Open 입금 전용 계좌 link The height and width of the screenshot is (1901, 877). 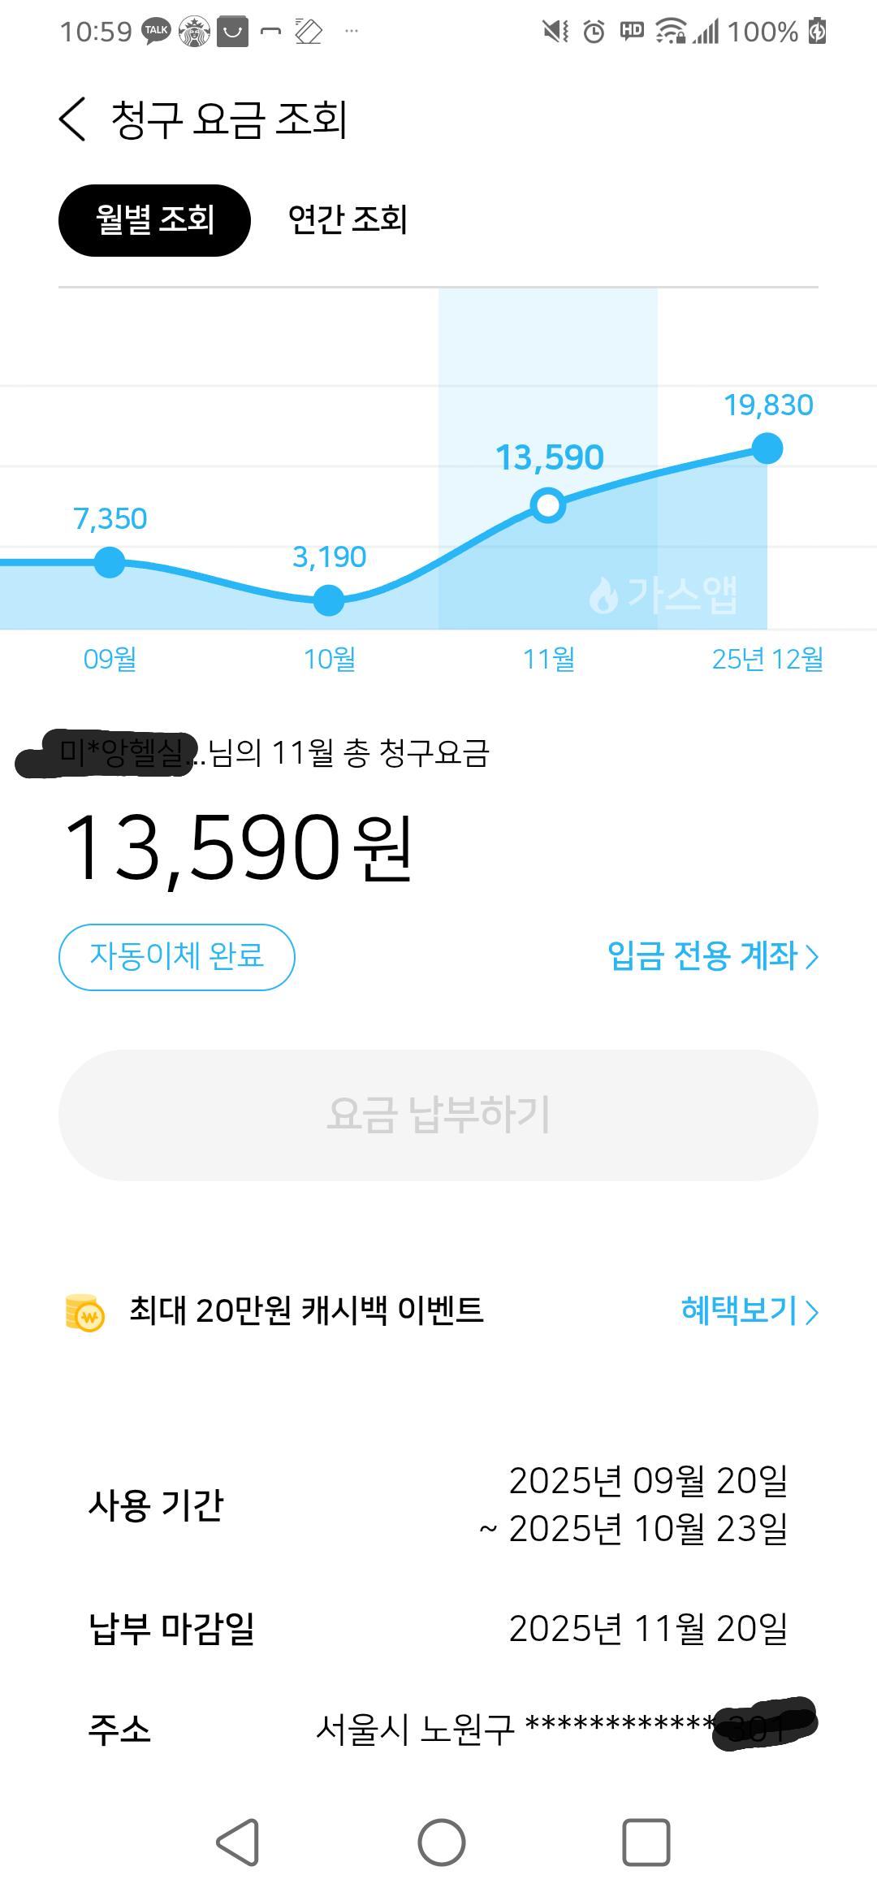(712, 956)
